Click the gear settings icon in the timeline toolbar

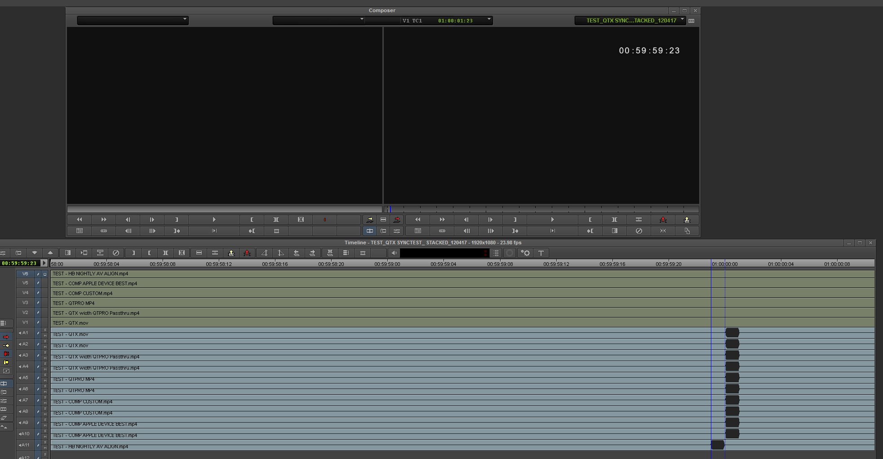525,253
